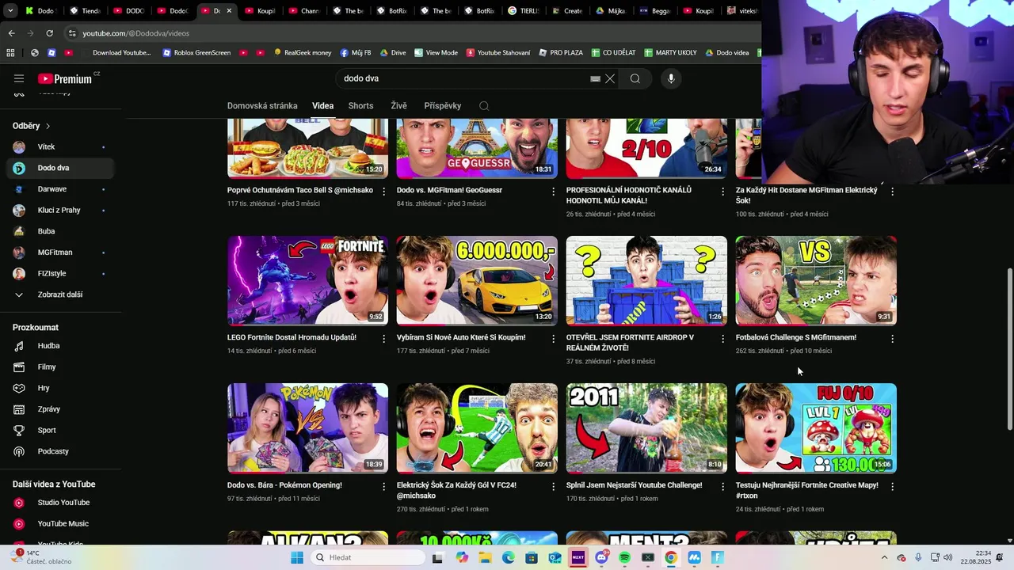
Task: Start voice search with microphone icon
Action: click(x=671, y=78)
